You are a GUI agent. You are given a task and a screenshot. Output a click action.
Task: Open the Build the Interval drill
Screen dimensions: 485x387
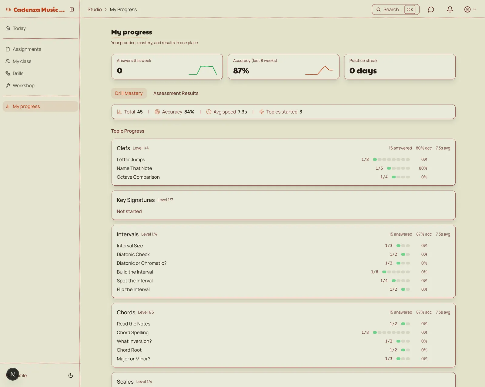135,272
